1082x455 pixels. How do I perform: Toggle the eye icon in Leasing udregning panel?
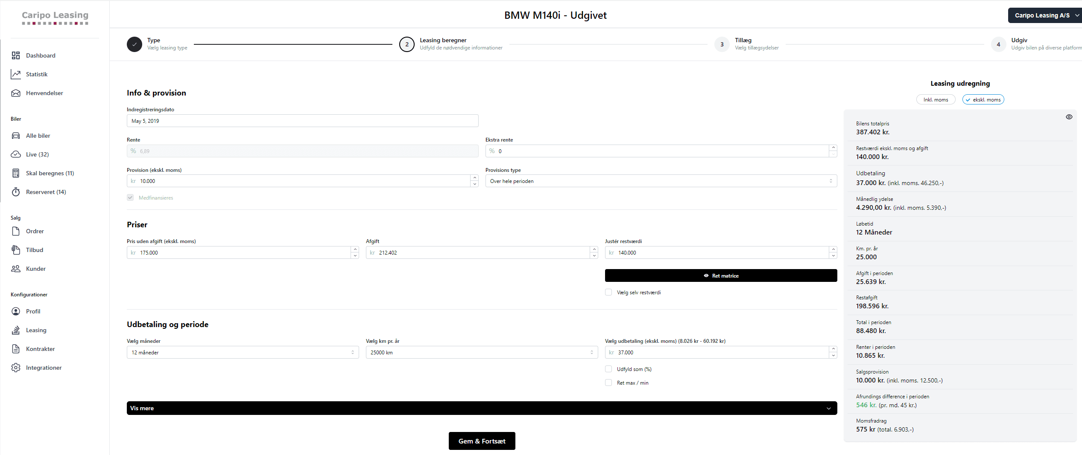1069,117
